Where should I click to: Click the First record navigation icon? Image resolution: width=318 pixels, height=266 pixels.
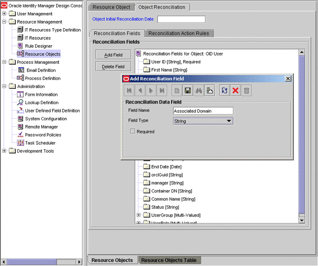pyautogui.click(x=129, y=91)
